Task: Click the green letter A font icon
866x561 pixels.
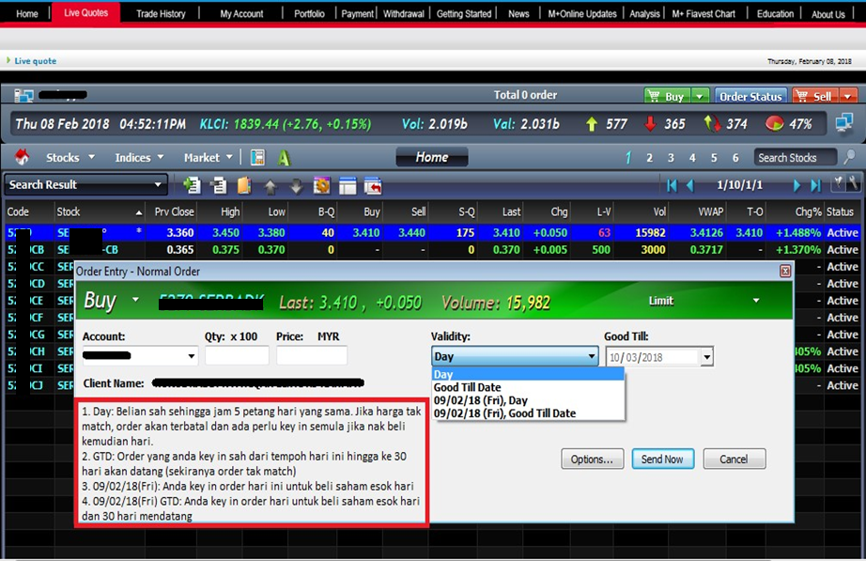Action: (x=284, y=158)
